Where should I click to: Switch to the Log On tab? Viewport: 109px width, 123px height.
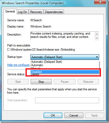tap(22, 12)
